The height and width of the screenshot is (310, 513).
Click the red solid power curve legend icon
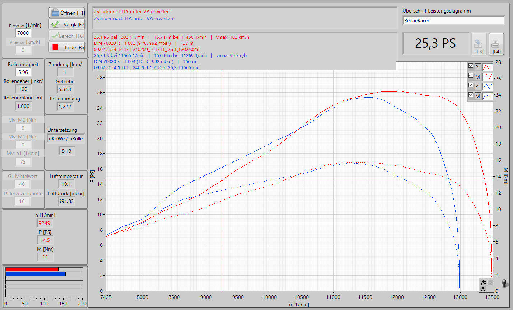(x=488, y=67)
